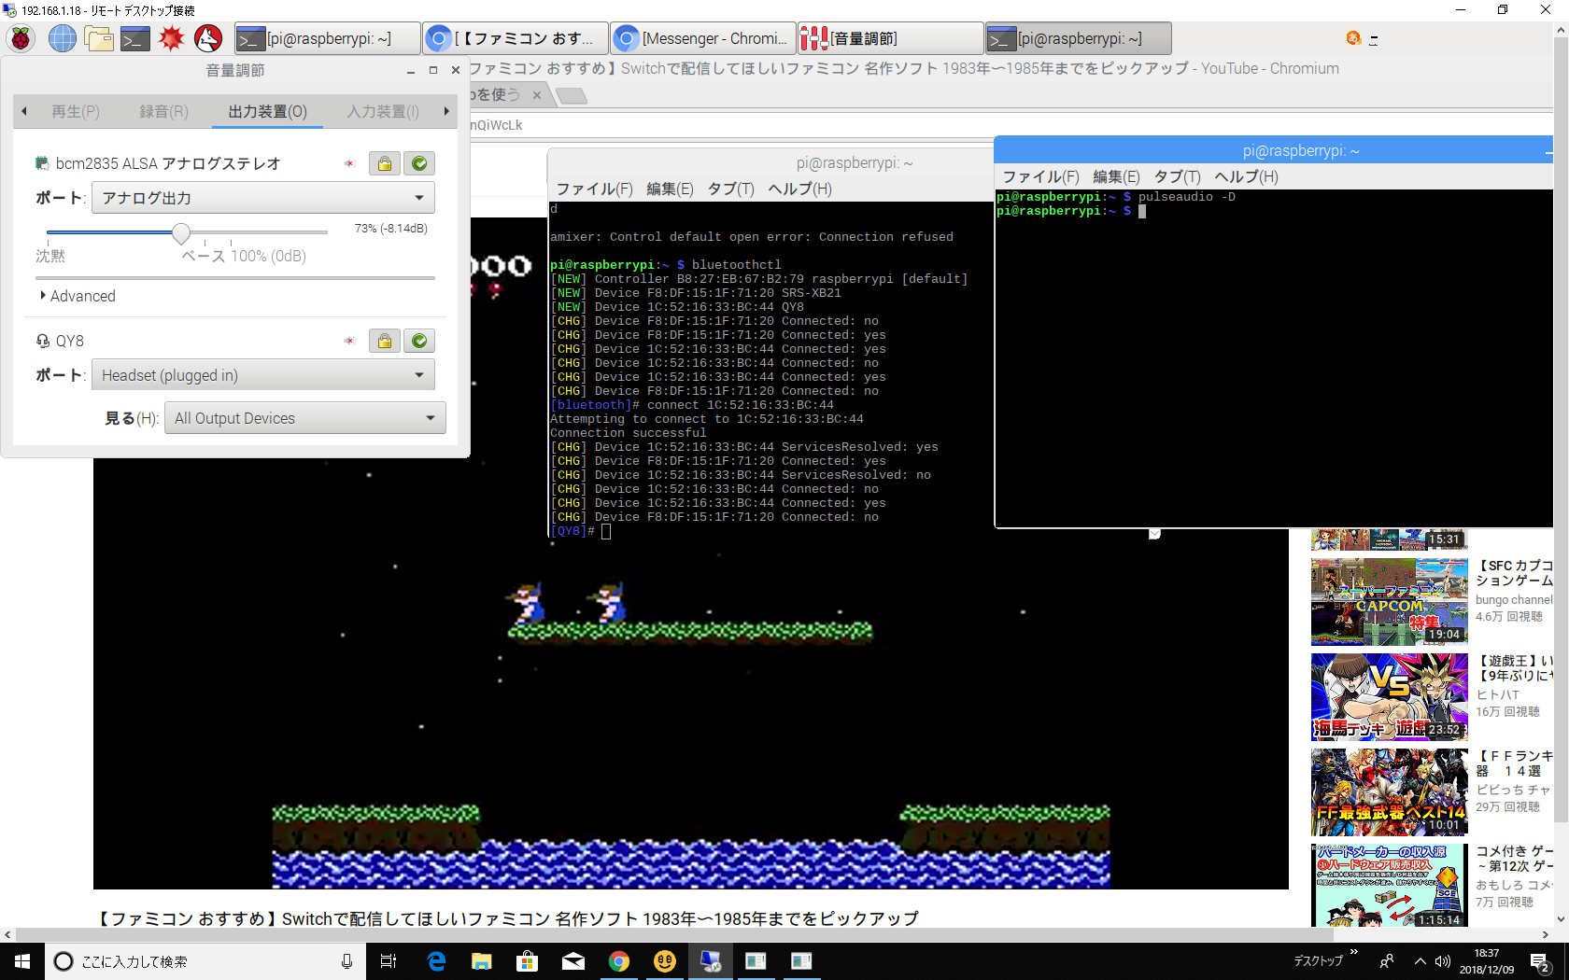Viewport: 1569px width, 980px height.
Task: Open the All Output Devices dropdown
Action: (x=305, y=418)
